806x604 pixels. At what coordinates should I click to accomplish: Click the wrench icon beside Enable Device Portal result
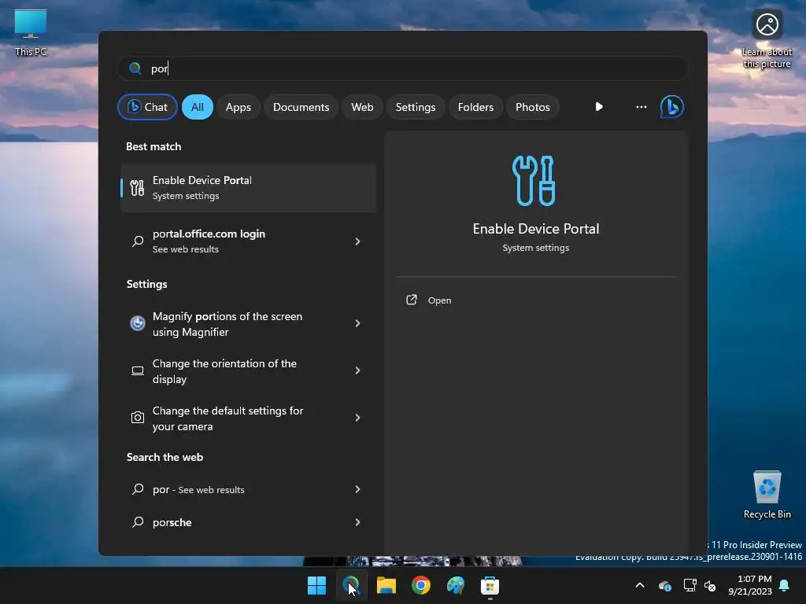[137, 187]
